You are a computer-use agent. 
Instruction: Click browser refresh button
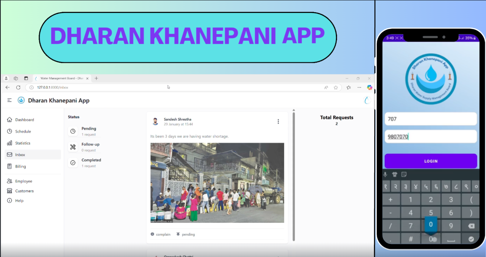(x=18, y=87)
